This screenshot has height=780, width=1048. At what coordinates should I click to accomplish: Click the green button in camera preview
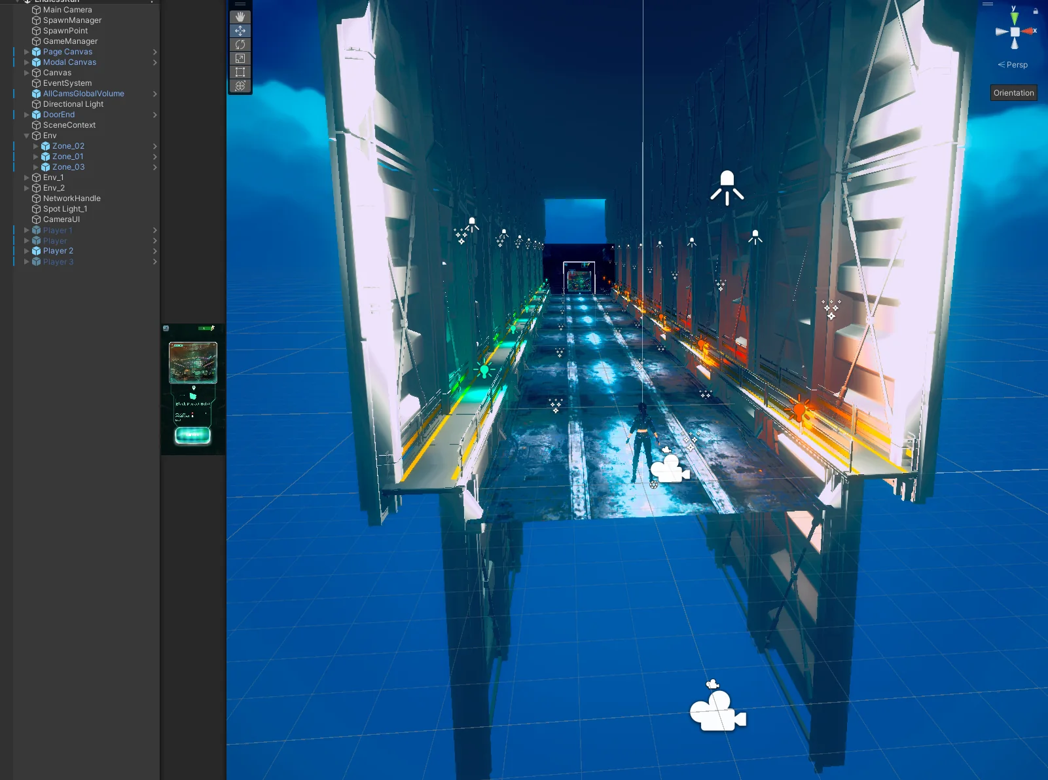tap(192, 436)
